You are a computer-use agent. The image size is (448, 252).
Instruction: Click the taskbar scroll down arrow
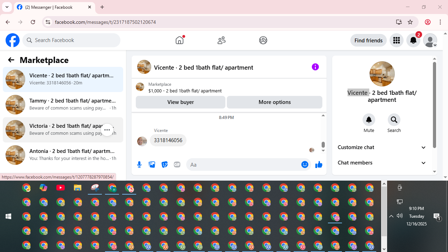pos(384,249)
